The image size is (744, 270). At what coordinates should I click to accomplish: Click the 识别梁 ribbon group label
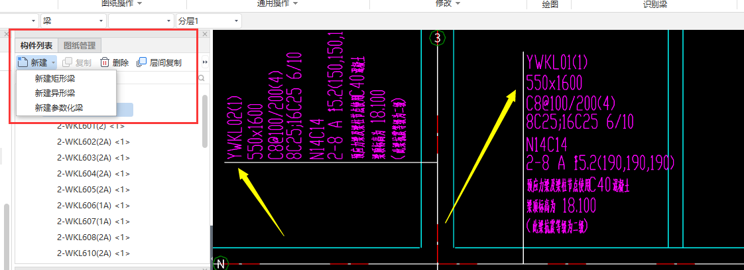point(654,4)
